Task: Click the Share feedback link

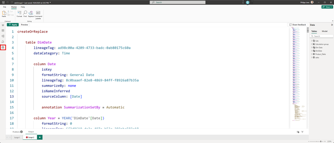Action: [297, 25]
